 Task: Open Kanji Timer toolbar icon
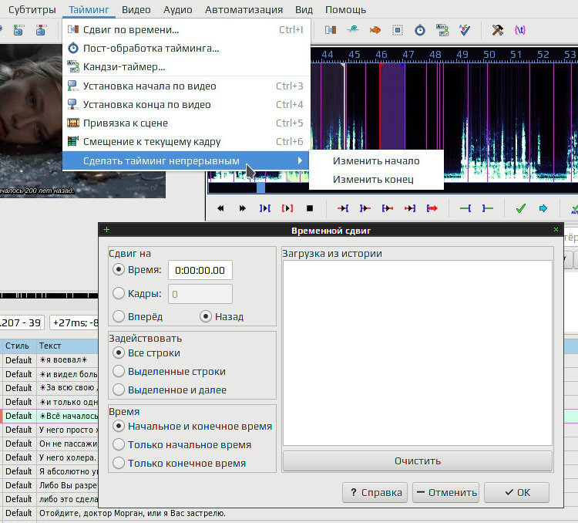point(442,30)
